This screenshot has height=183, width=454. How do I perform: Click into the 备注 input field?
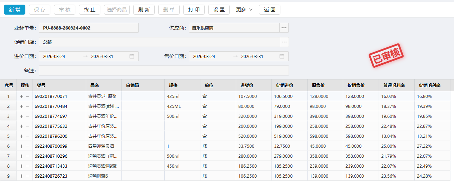164,70
